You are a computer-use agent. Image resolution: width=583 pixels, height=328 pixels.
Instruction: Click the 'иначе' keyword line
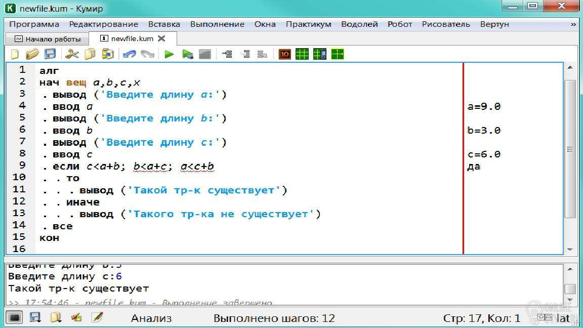click(83, 202)
